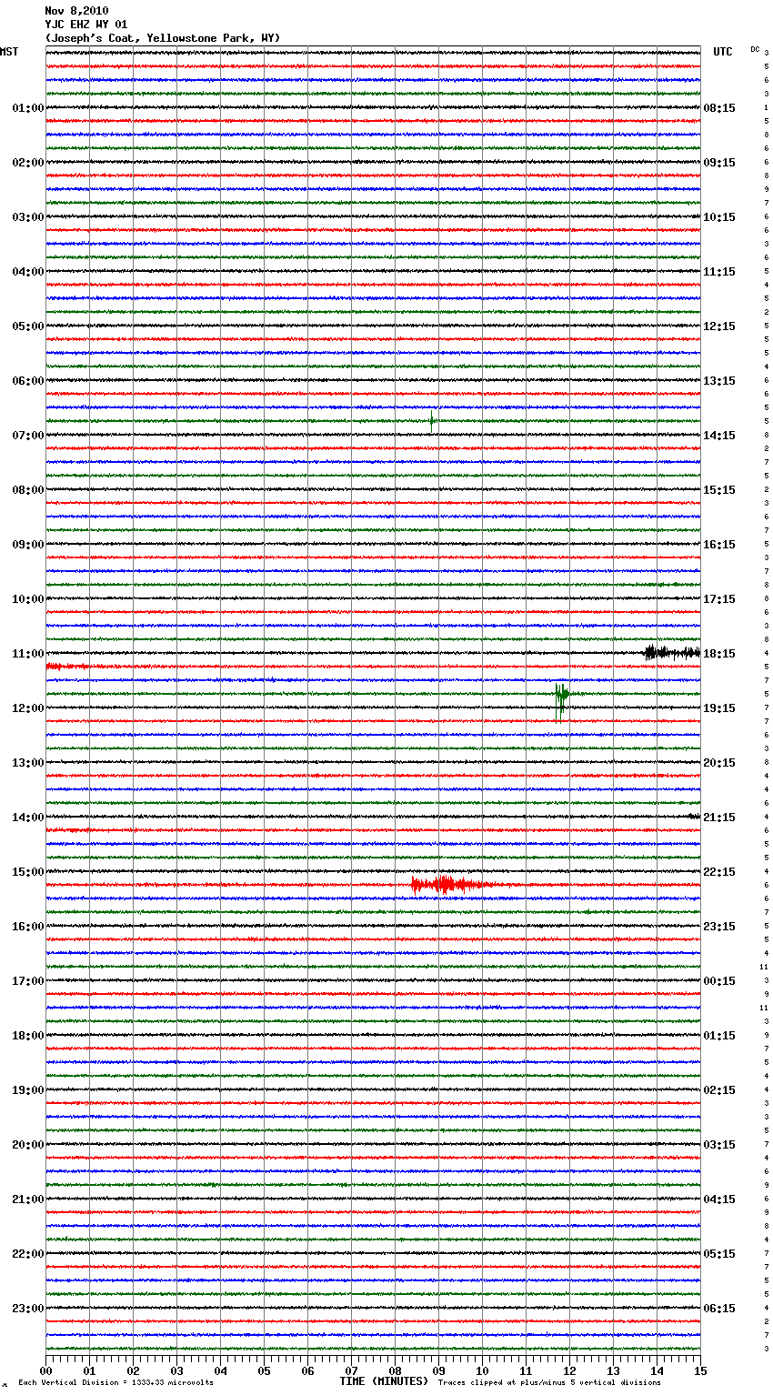Click the 22:15 UTC time label
This screenshot has width=773, height=1395.
click(x=719, y=872)
